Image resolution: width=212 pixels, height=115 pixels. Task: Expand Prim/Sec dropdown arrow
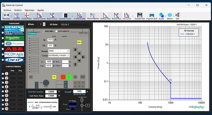(x=11, y=16)
